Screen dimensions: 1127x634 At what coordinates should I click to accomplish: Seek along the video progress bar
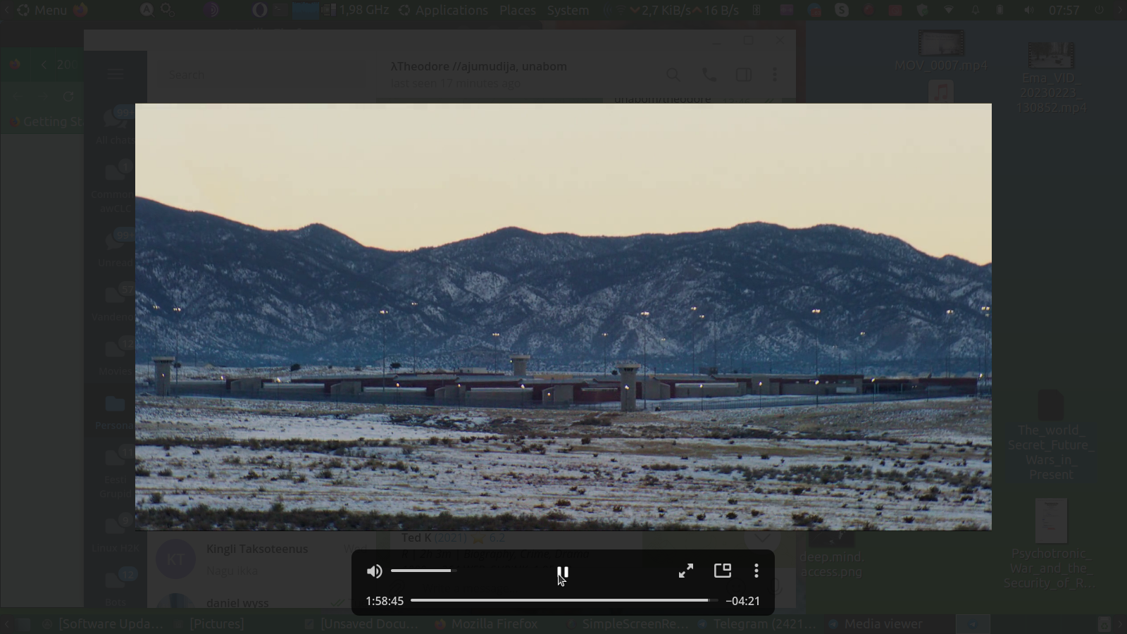[x=563, y=600]
